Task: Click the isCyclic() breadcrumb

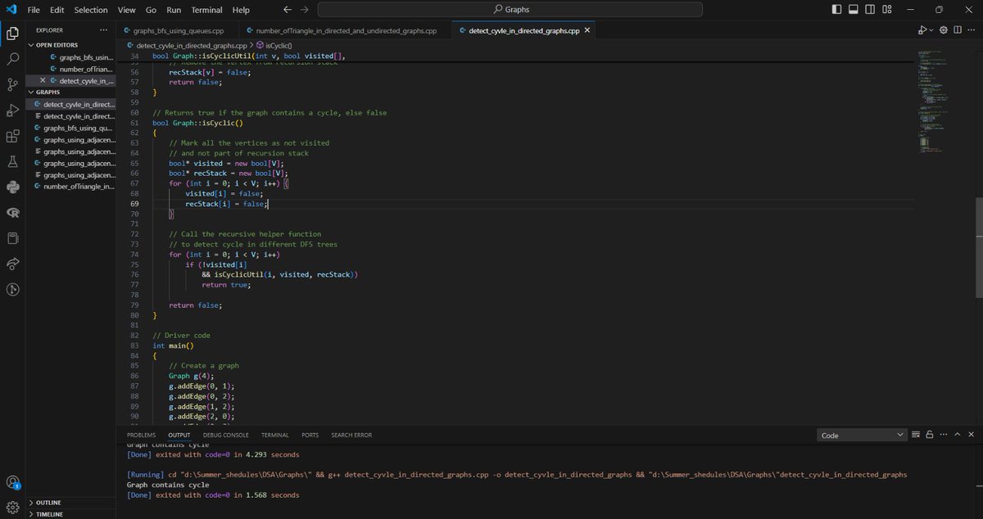Action: click(x=274, y=45)
